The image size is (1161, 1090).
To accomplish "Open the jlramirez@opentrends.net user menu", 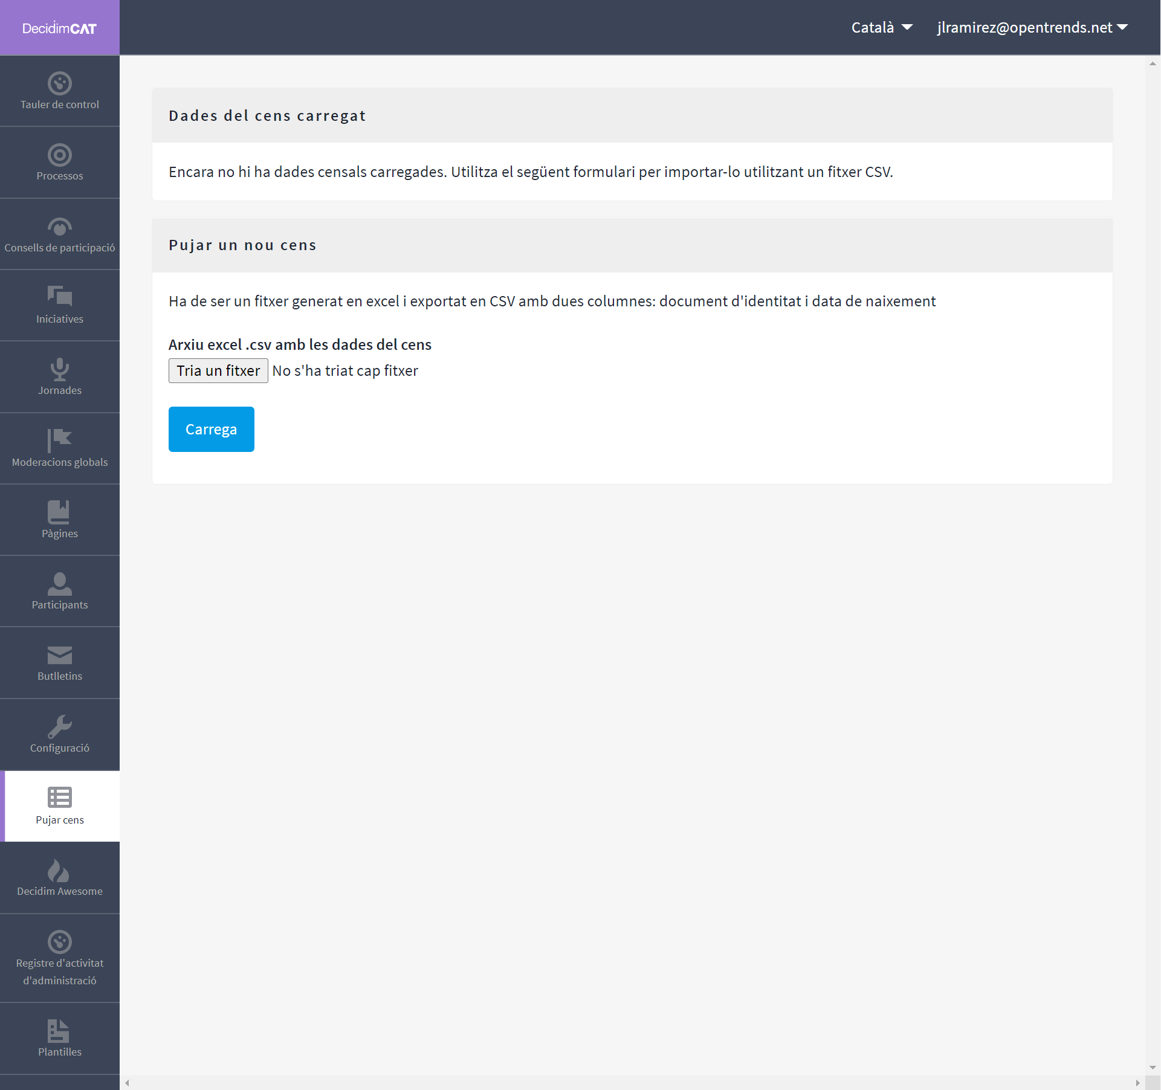I will tap(1032, 28).
